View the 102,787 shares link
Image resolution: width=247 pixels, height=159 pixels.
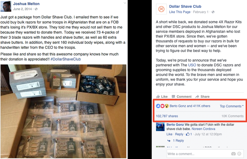[167, 116]
